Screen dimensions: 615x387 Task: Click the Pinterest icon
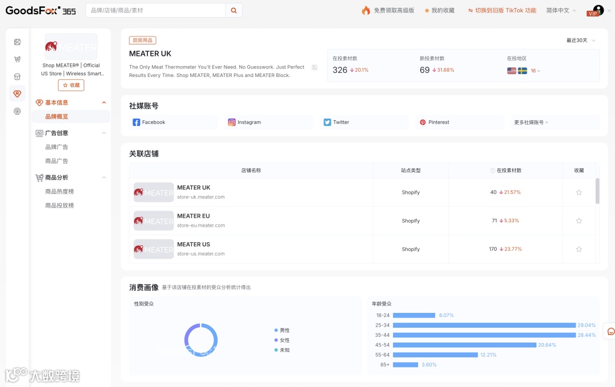423,123
